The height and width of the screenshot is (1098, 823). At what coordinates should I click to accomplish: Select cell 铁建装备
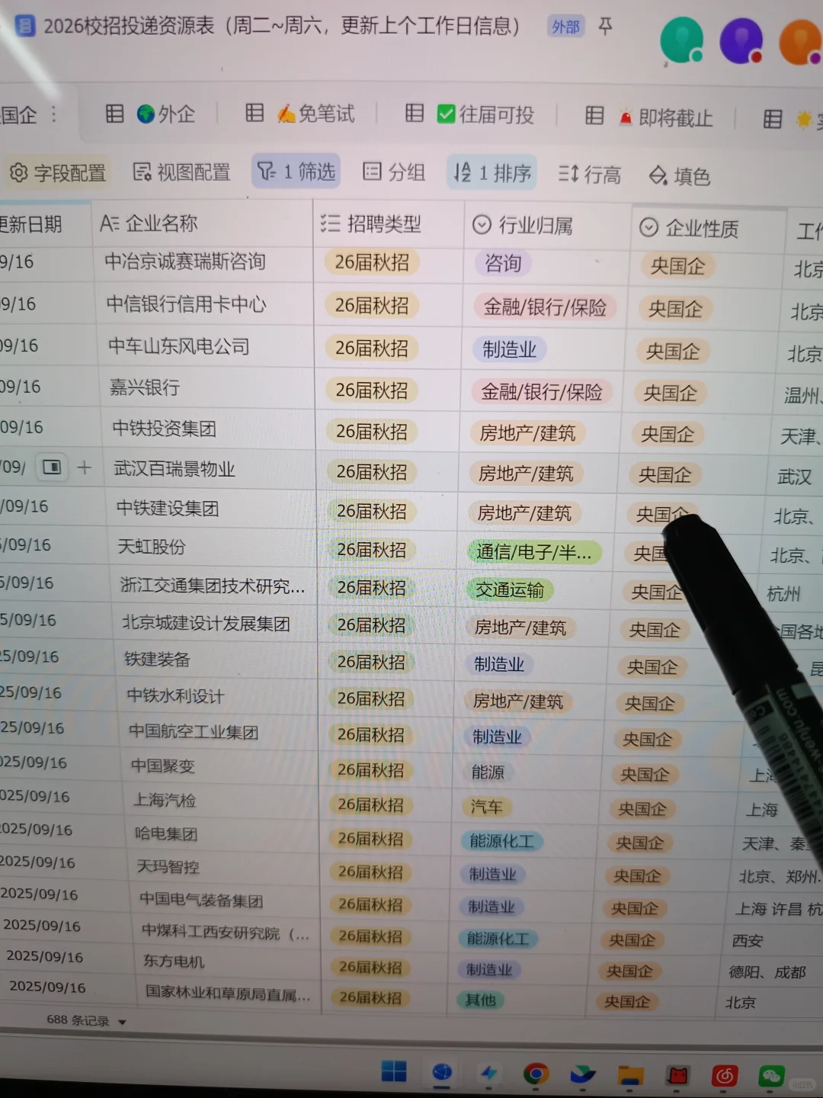pyautogui.click(x=157, y=660)
